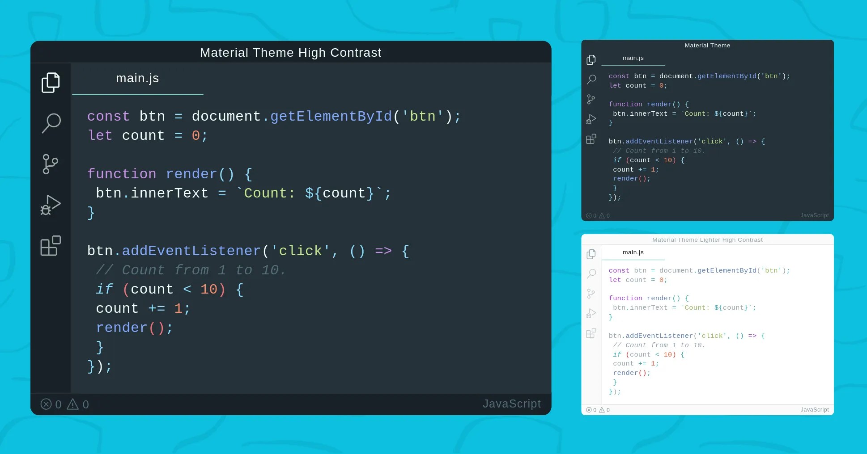Click warning triangle icon in High Contrast status bar

[72, 404]
